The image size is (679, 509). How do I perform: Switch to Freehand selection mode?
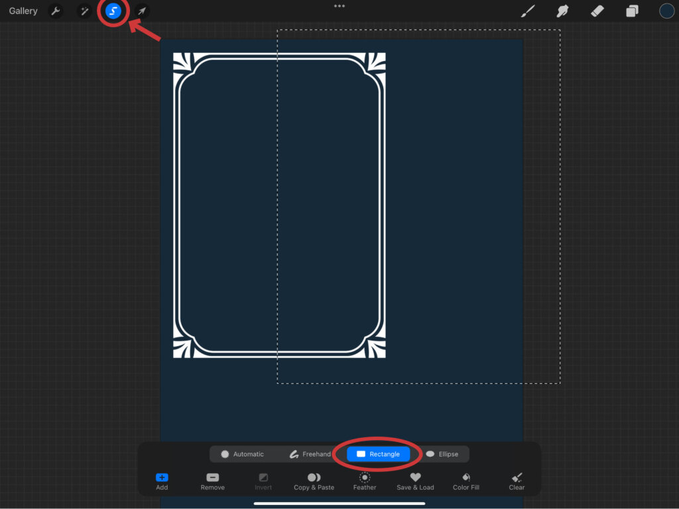click(x=310, y=454)
